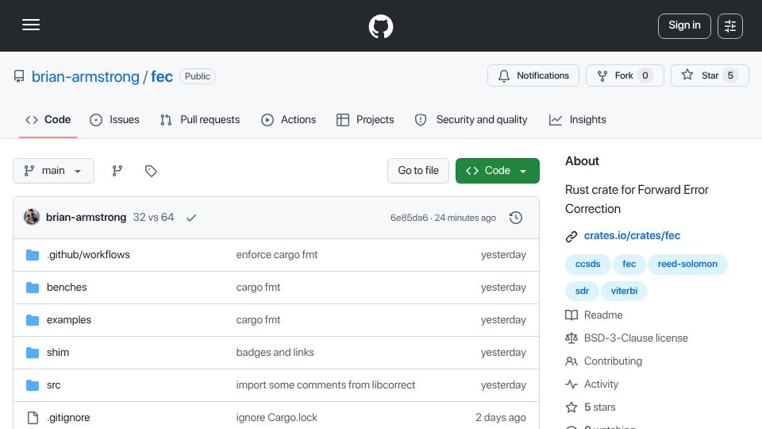
Task: Click Go to file button
Action: 418,171
